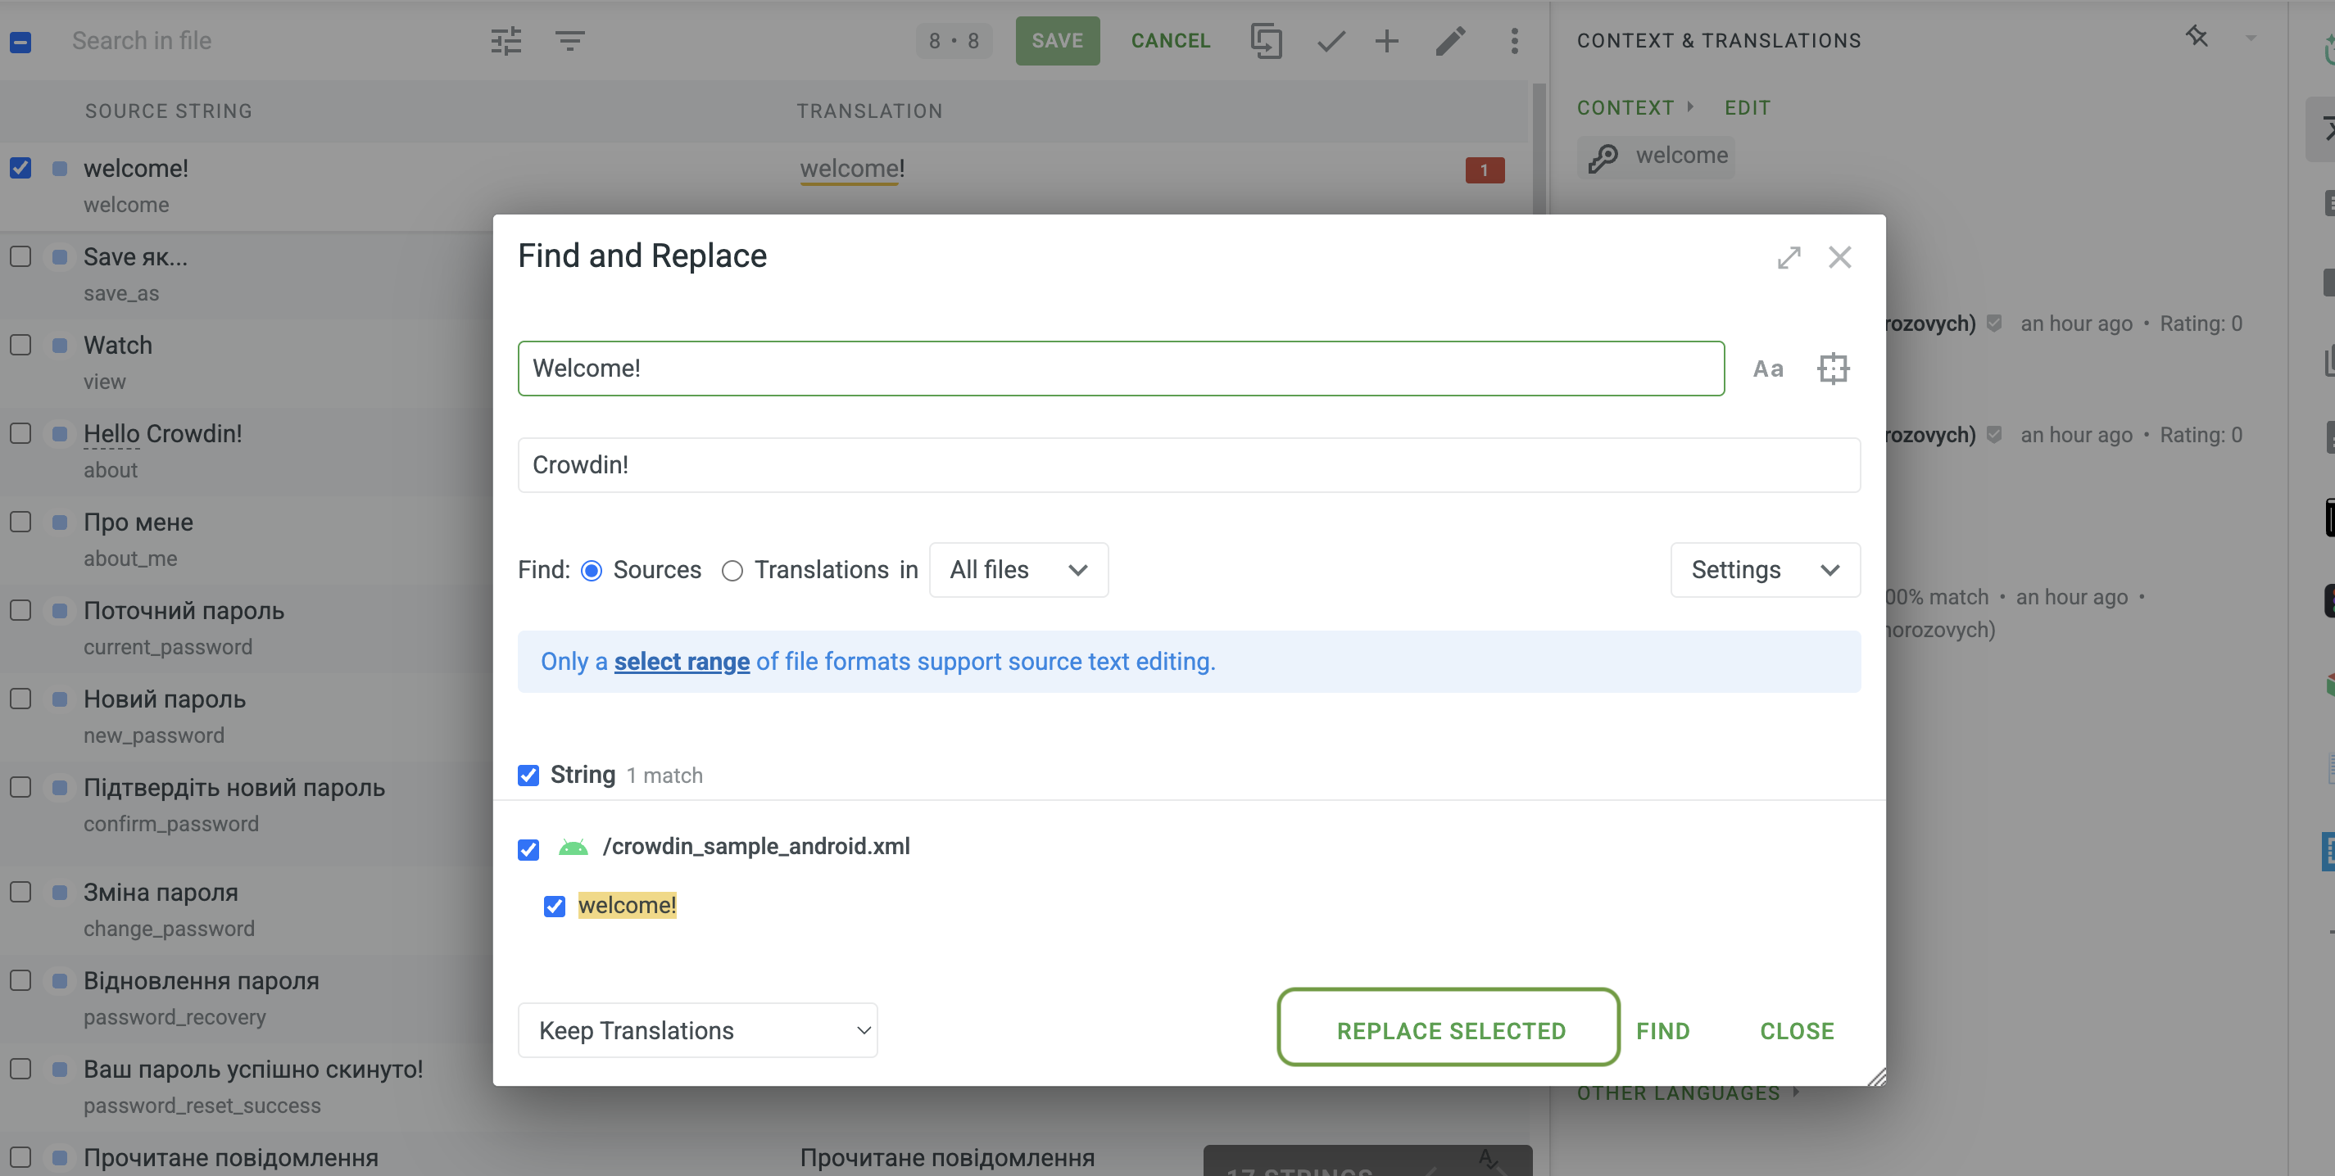Check the Hello Crowdin! string checkbox

tap(20, 433)
